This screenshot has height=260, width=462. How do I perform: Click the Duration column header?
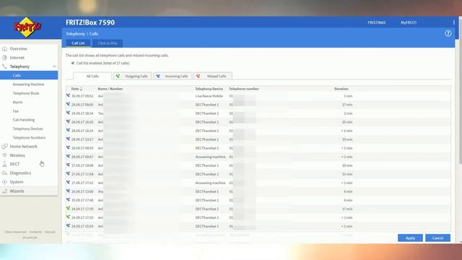pyautogui.click(x=341, y=89)
